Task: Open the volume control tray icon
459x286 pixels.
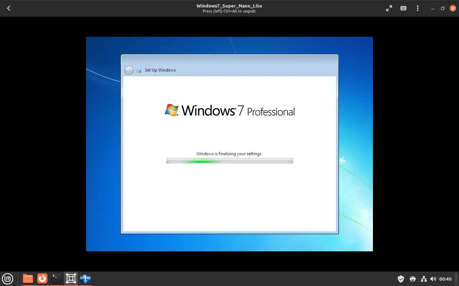Action: tap(433, 279)
